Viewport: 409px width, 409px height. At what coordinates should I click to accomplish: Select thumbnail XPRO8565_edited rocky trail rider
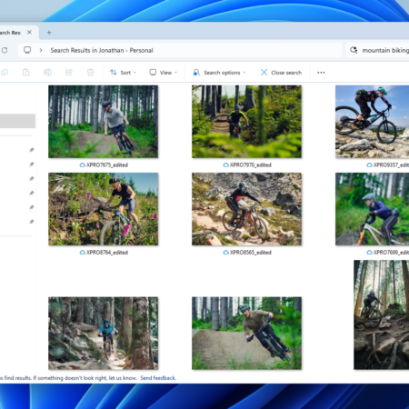point(246,209)
